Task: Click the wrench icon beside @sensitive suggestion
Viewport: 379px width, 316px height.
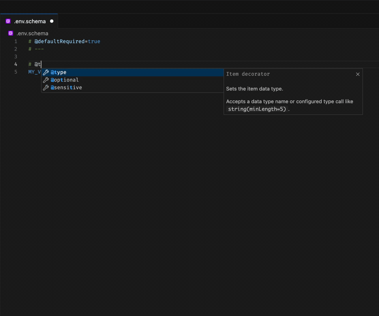Action: 46,88
